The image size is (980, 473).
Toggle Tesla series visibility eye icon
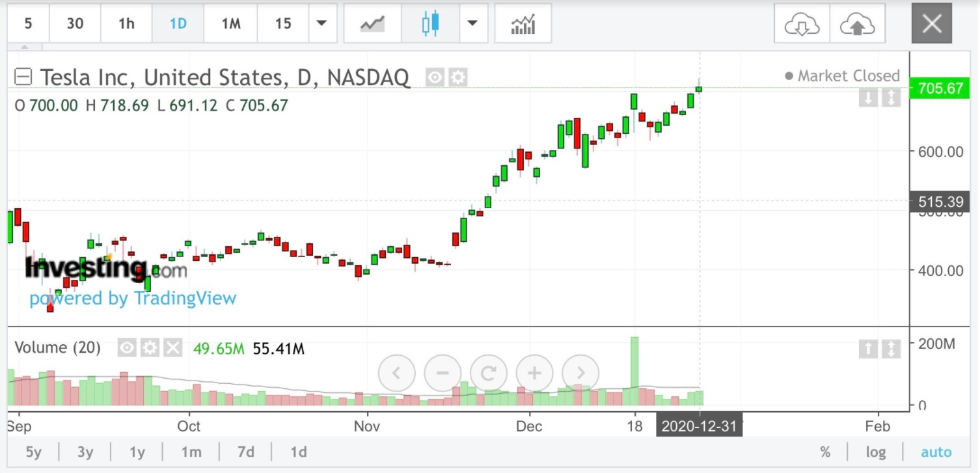(434, 78)
